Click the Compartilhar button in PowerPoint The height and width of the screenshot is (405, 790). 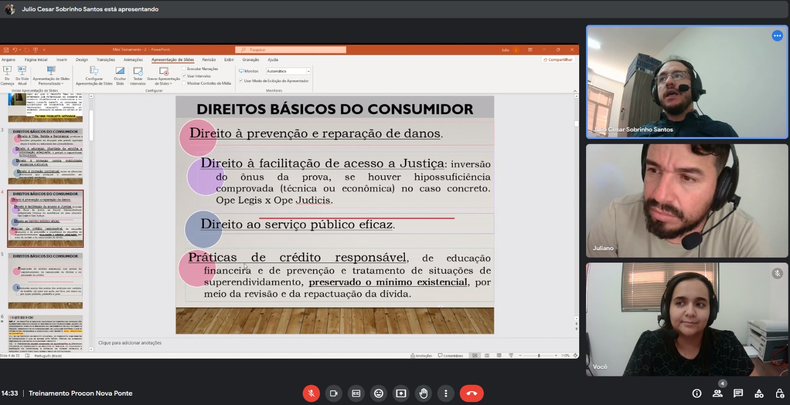[558, 60]
